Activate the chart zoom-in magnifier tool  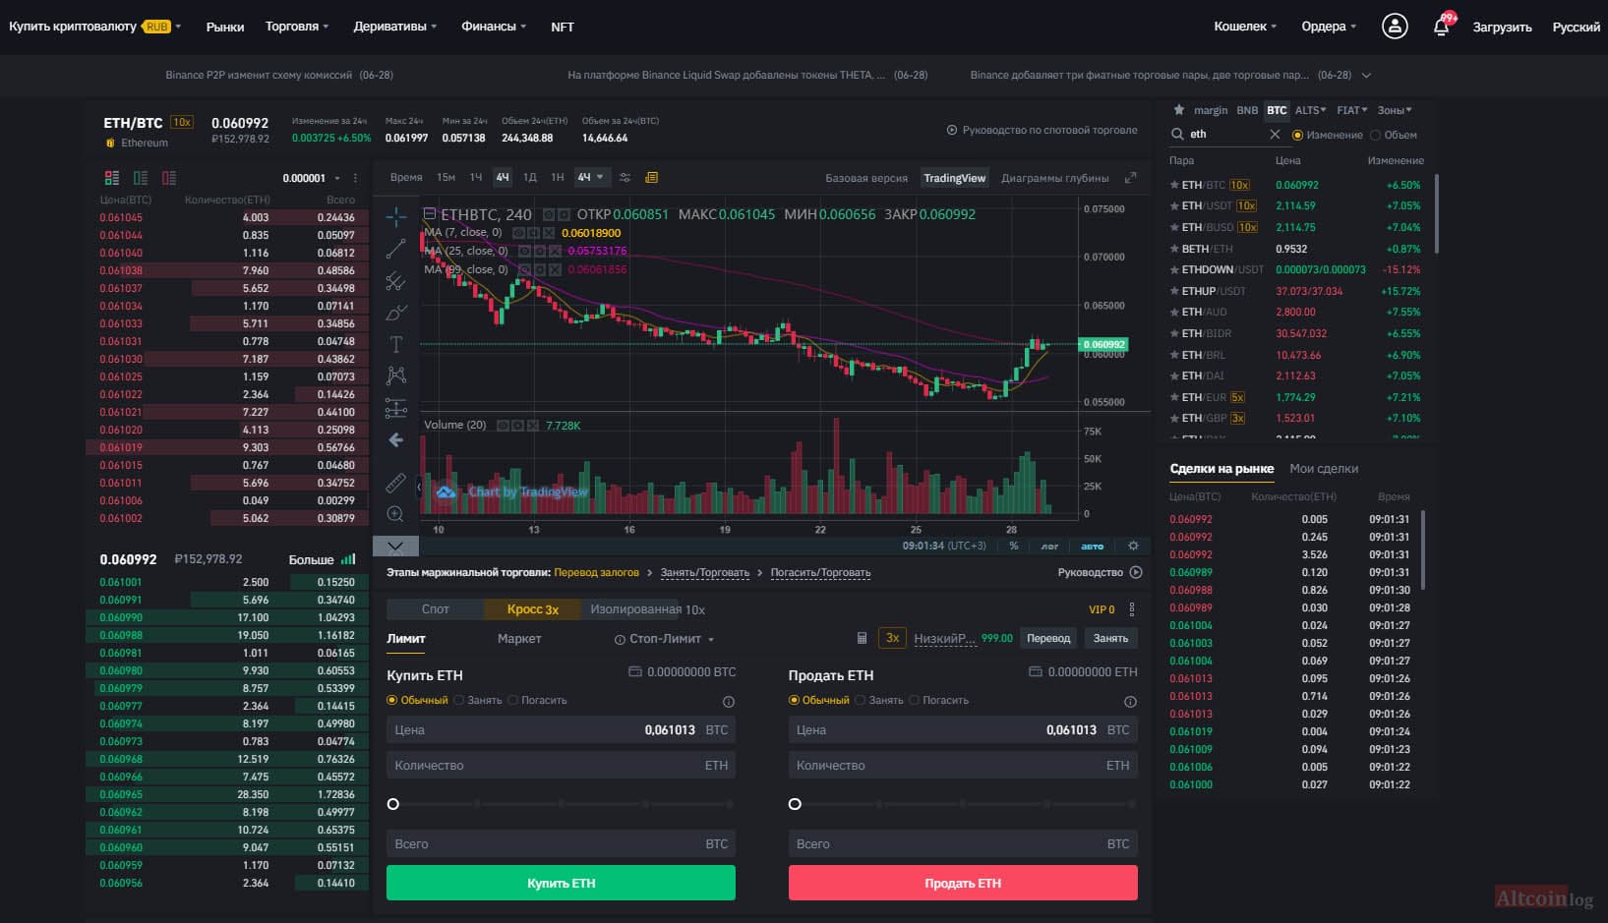(396, 514)
